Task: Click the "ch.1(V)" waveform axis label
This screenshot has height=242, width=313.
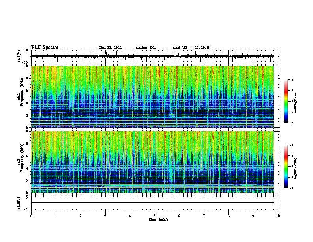Action: [x=19, y=56]
